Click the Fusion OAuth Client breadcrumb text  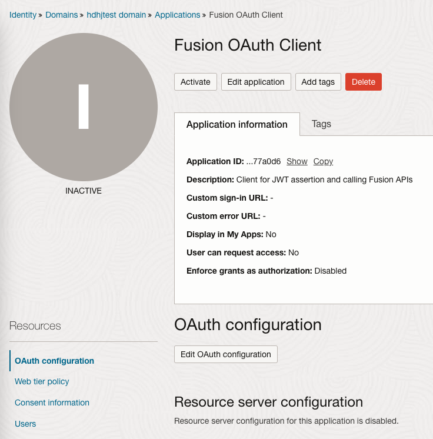tap(246, 15)
